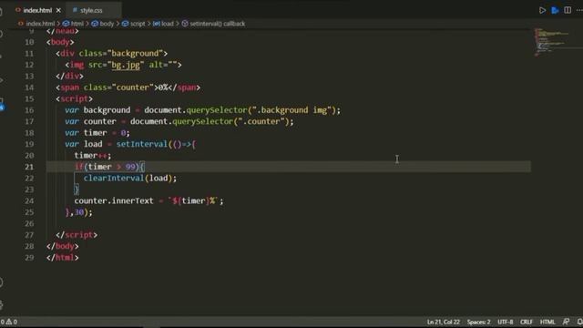Select load in the breadcrumb path
The width and height of the screenshot is (583, 328).
[168, 24]
